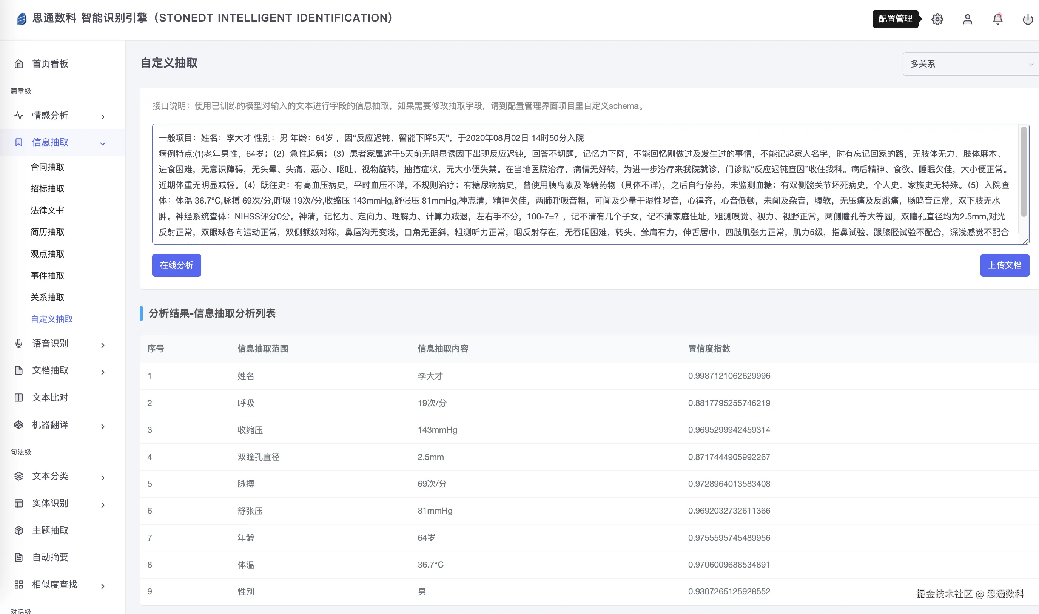Click the microphone icon for 语音识别

(18, 343)
